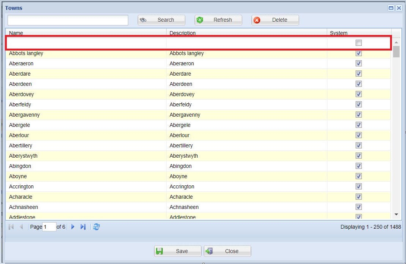Click the Displaying 1 - 250 of 1488 text
406x264 pixels.
coord(371,227)
